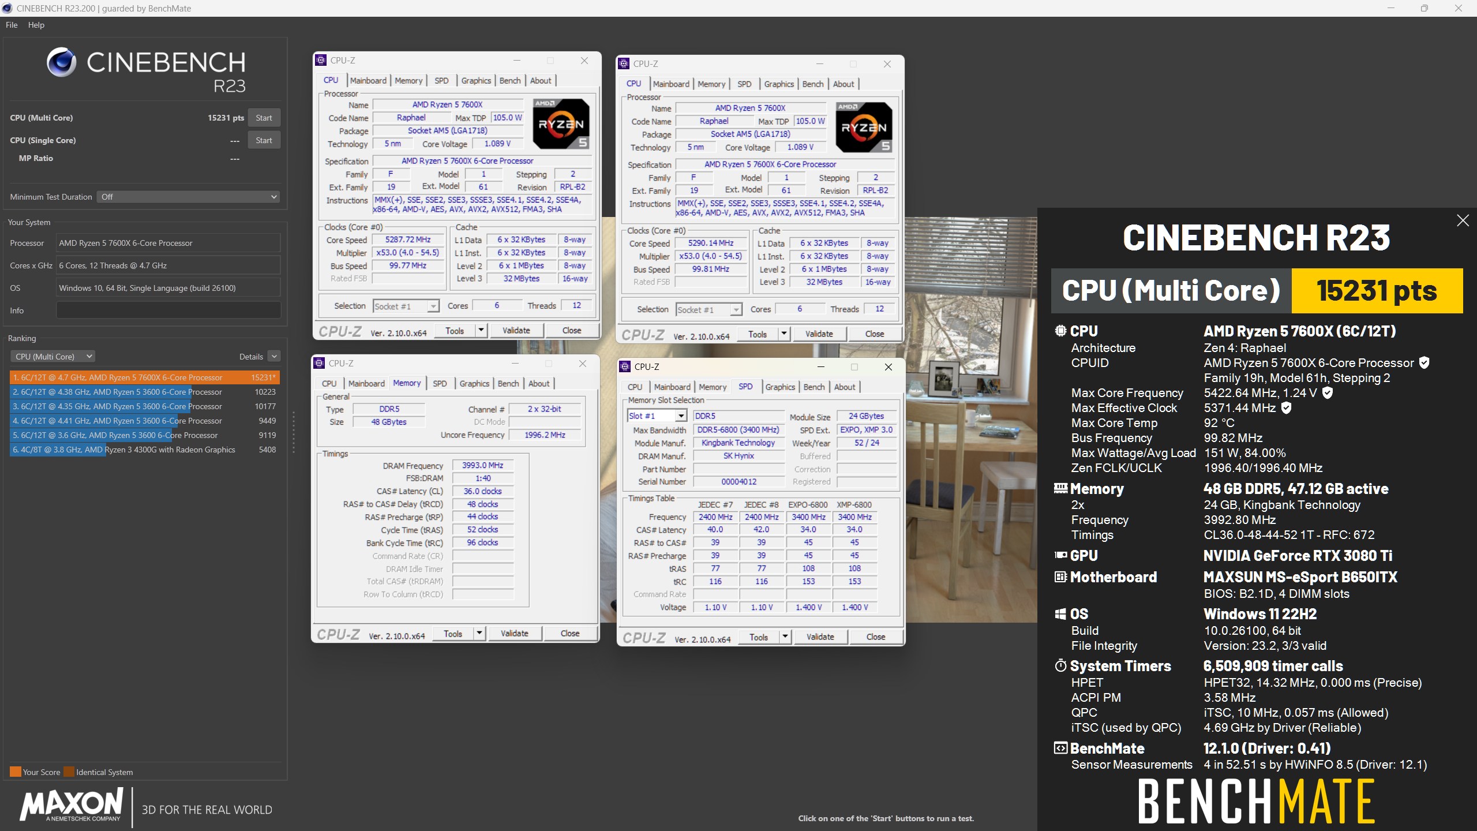Click Tools button in top-right CPU-Z window
This screenshot has height=831, width=1477.
click(x=757, y=334)
